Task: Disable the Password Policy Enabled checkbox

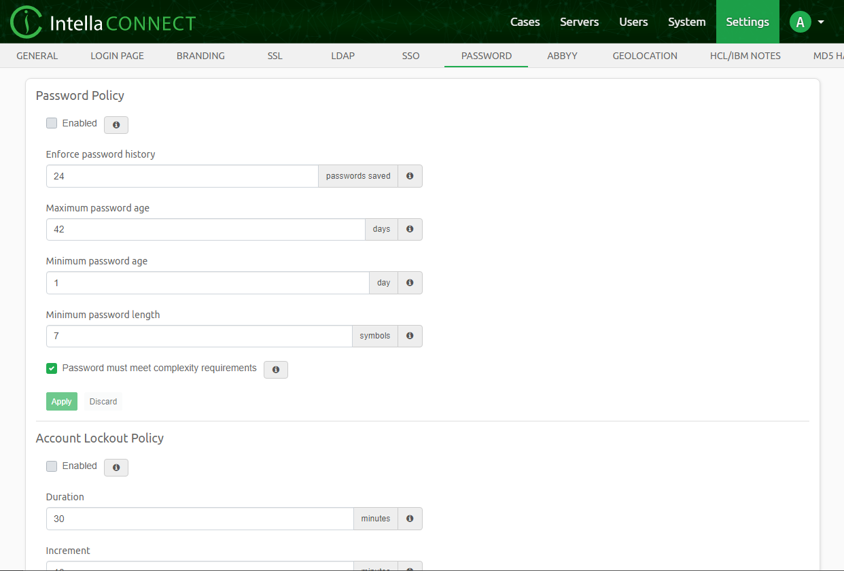Action: click(52, 123)
